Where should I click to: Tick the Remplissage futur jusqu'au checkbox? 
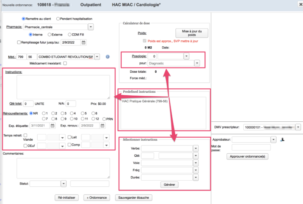click(19, 42)
